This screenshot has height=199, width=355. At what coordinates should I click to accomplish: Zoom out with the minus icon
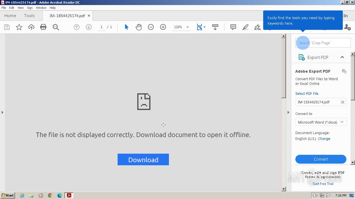151,27
